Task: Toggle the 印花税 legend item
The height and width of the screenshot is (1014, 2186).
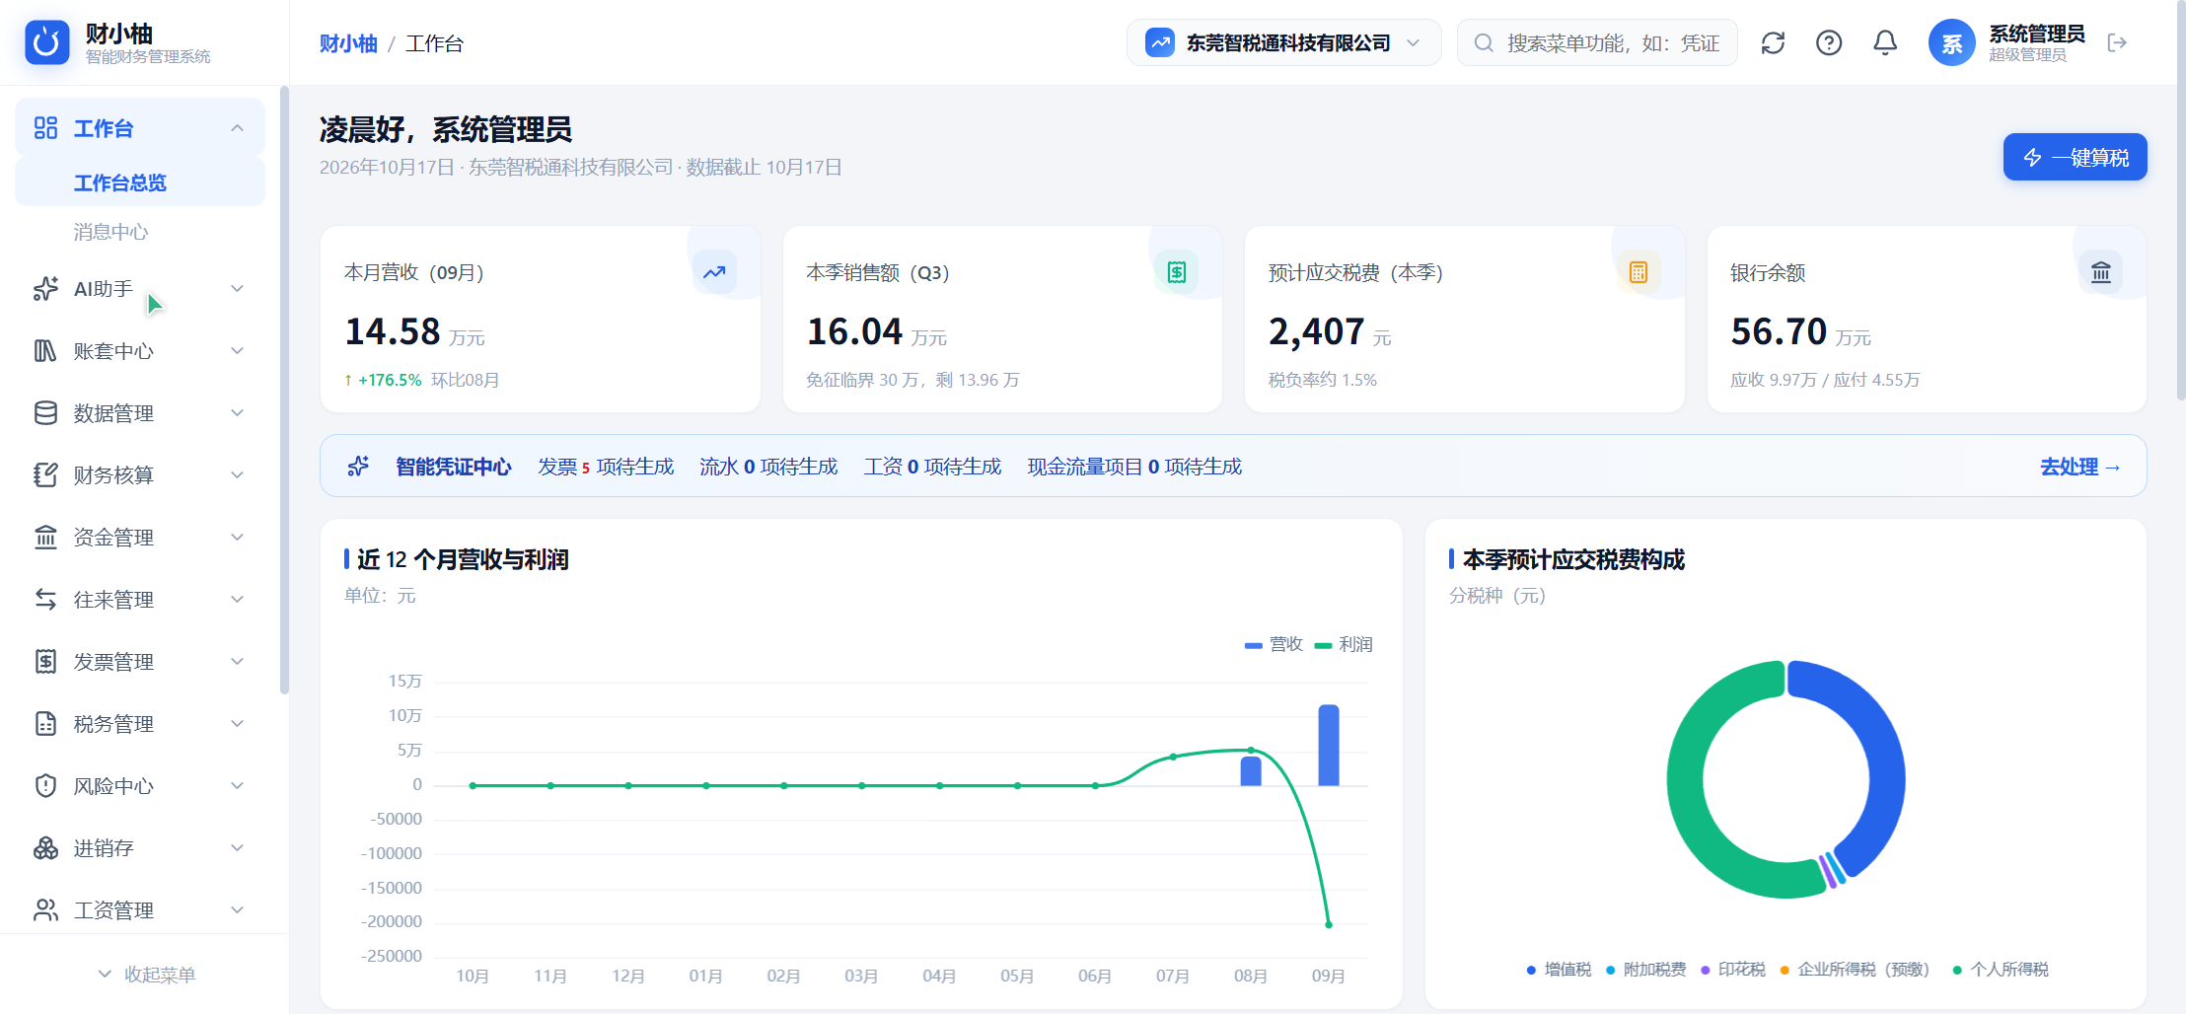Action: (1732, 970)
